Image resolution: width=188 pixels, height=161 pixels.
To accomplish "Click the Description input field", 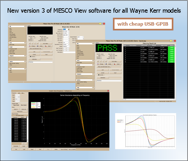I will tap(69, 52).
